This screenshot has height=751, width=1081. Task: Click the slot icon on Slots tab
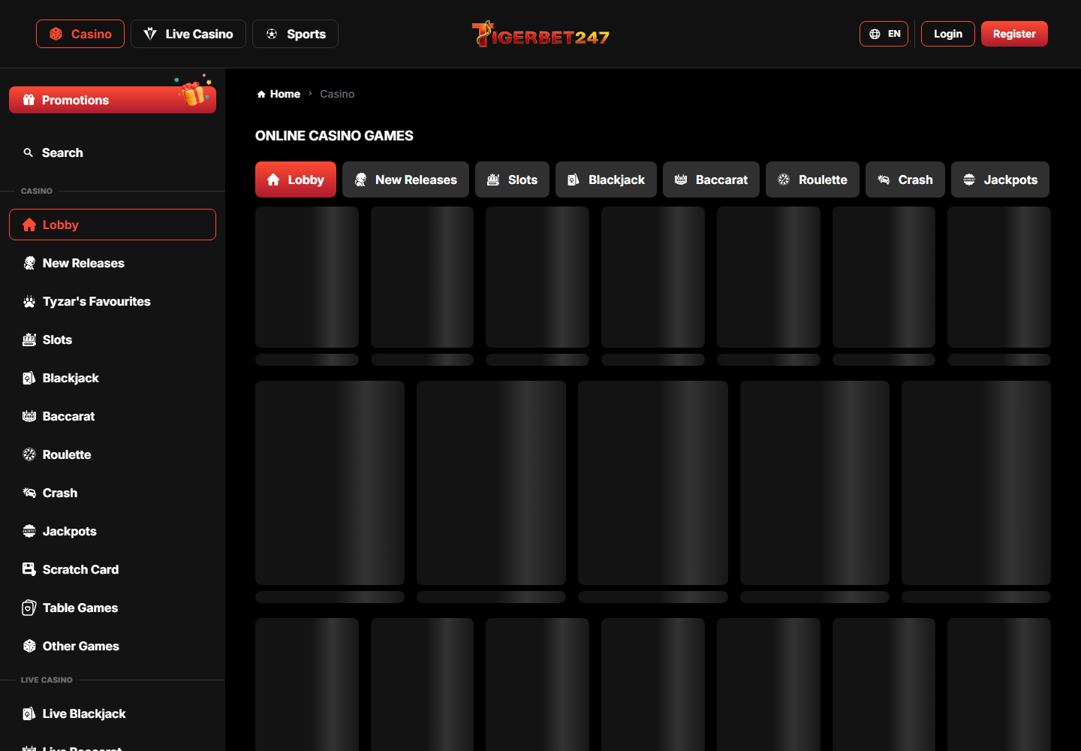pyautogui.click(x=493, y=179)
